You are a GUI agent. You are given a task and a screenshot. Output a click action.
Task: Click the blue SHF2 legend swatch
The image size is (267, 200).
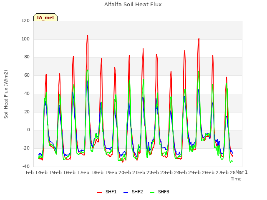coord(126,192)
